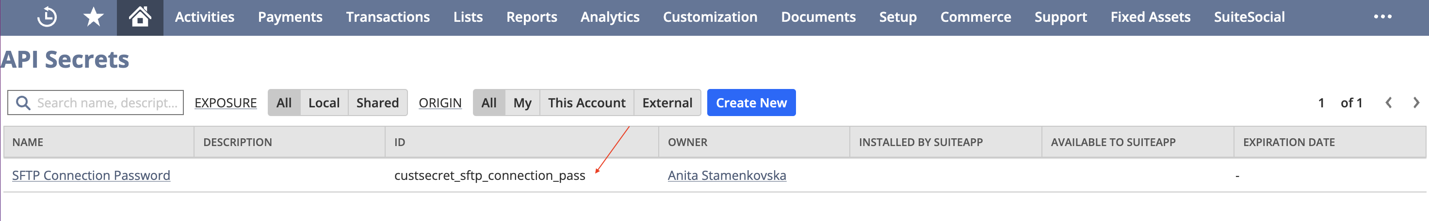
Task: Open the SuiteSocial menu
Action: [1249, 17]
